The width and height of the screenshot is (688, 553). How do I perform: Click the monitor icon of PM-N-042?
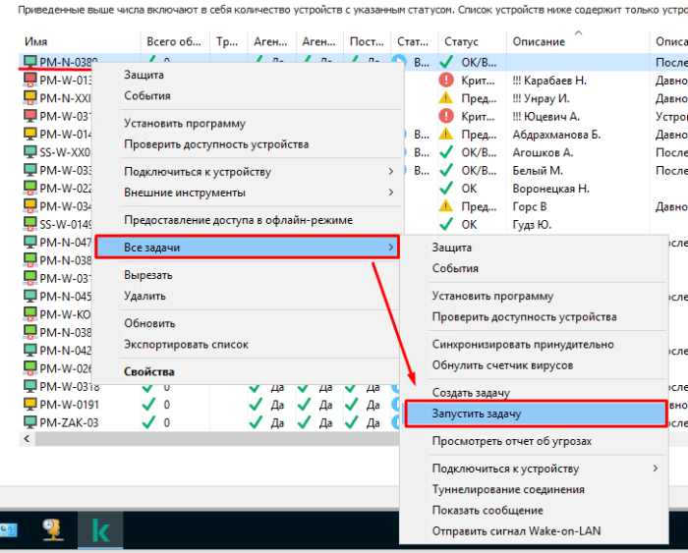(x=29, y=350)
